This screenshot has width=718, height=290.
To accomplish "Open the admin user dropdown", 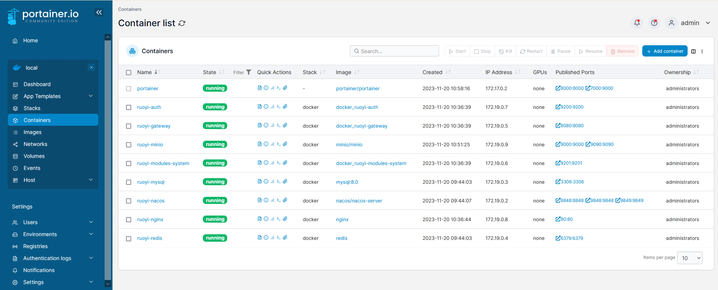I will (x=688, y=23).
